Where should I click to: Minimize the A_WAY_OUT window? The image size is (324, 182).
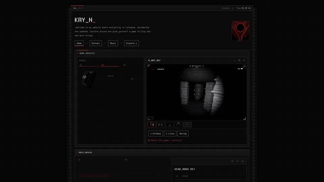(235, 60)
